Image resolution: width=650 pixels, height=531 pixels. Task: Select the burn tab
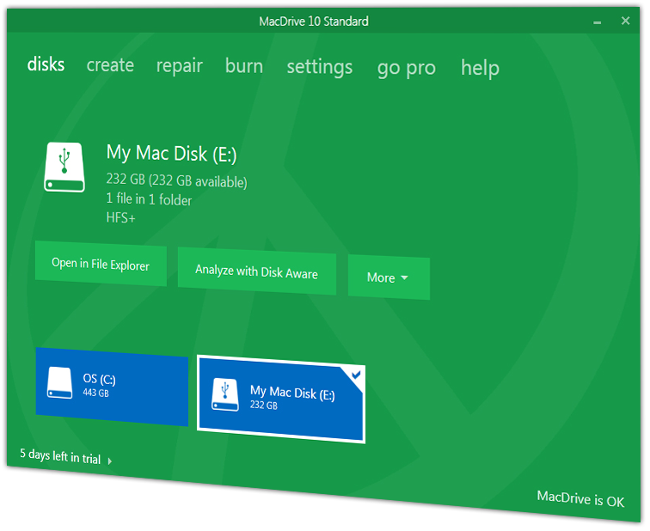click(244, 66)
